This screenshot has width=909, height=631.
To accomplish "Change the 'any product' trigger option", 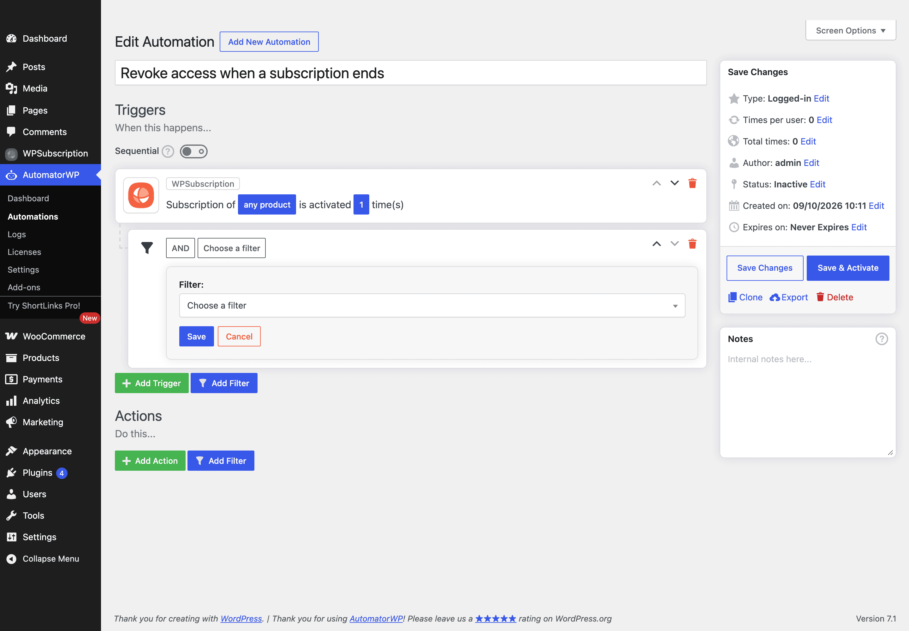I will click(267, 204).
